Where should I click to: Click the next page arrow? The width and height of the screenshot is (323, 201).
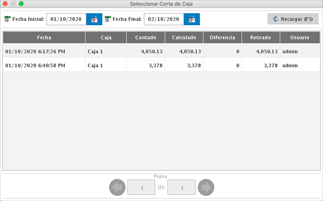pyautogui.click(x=206, y=187)
